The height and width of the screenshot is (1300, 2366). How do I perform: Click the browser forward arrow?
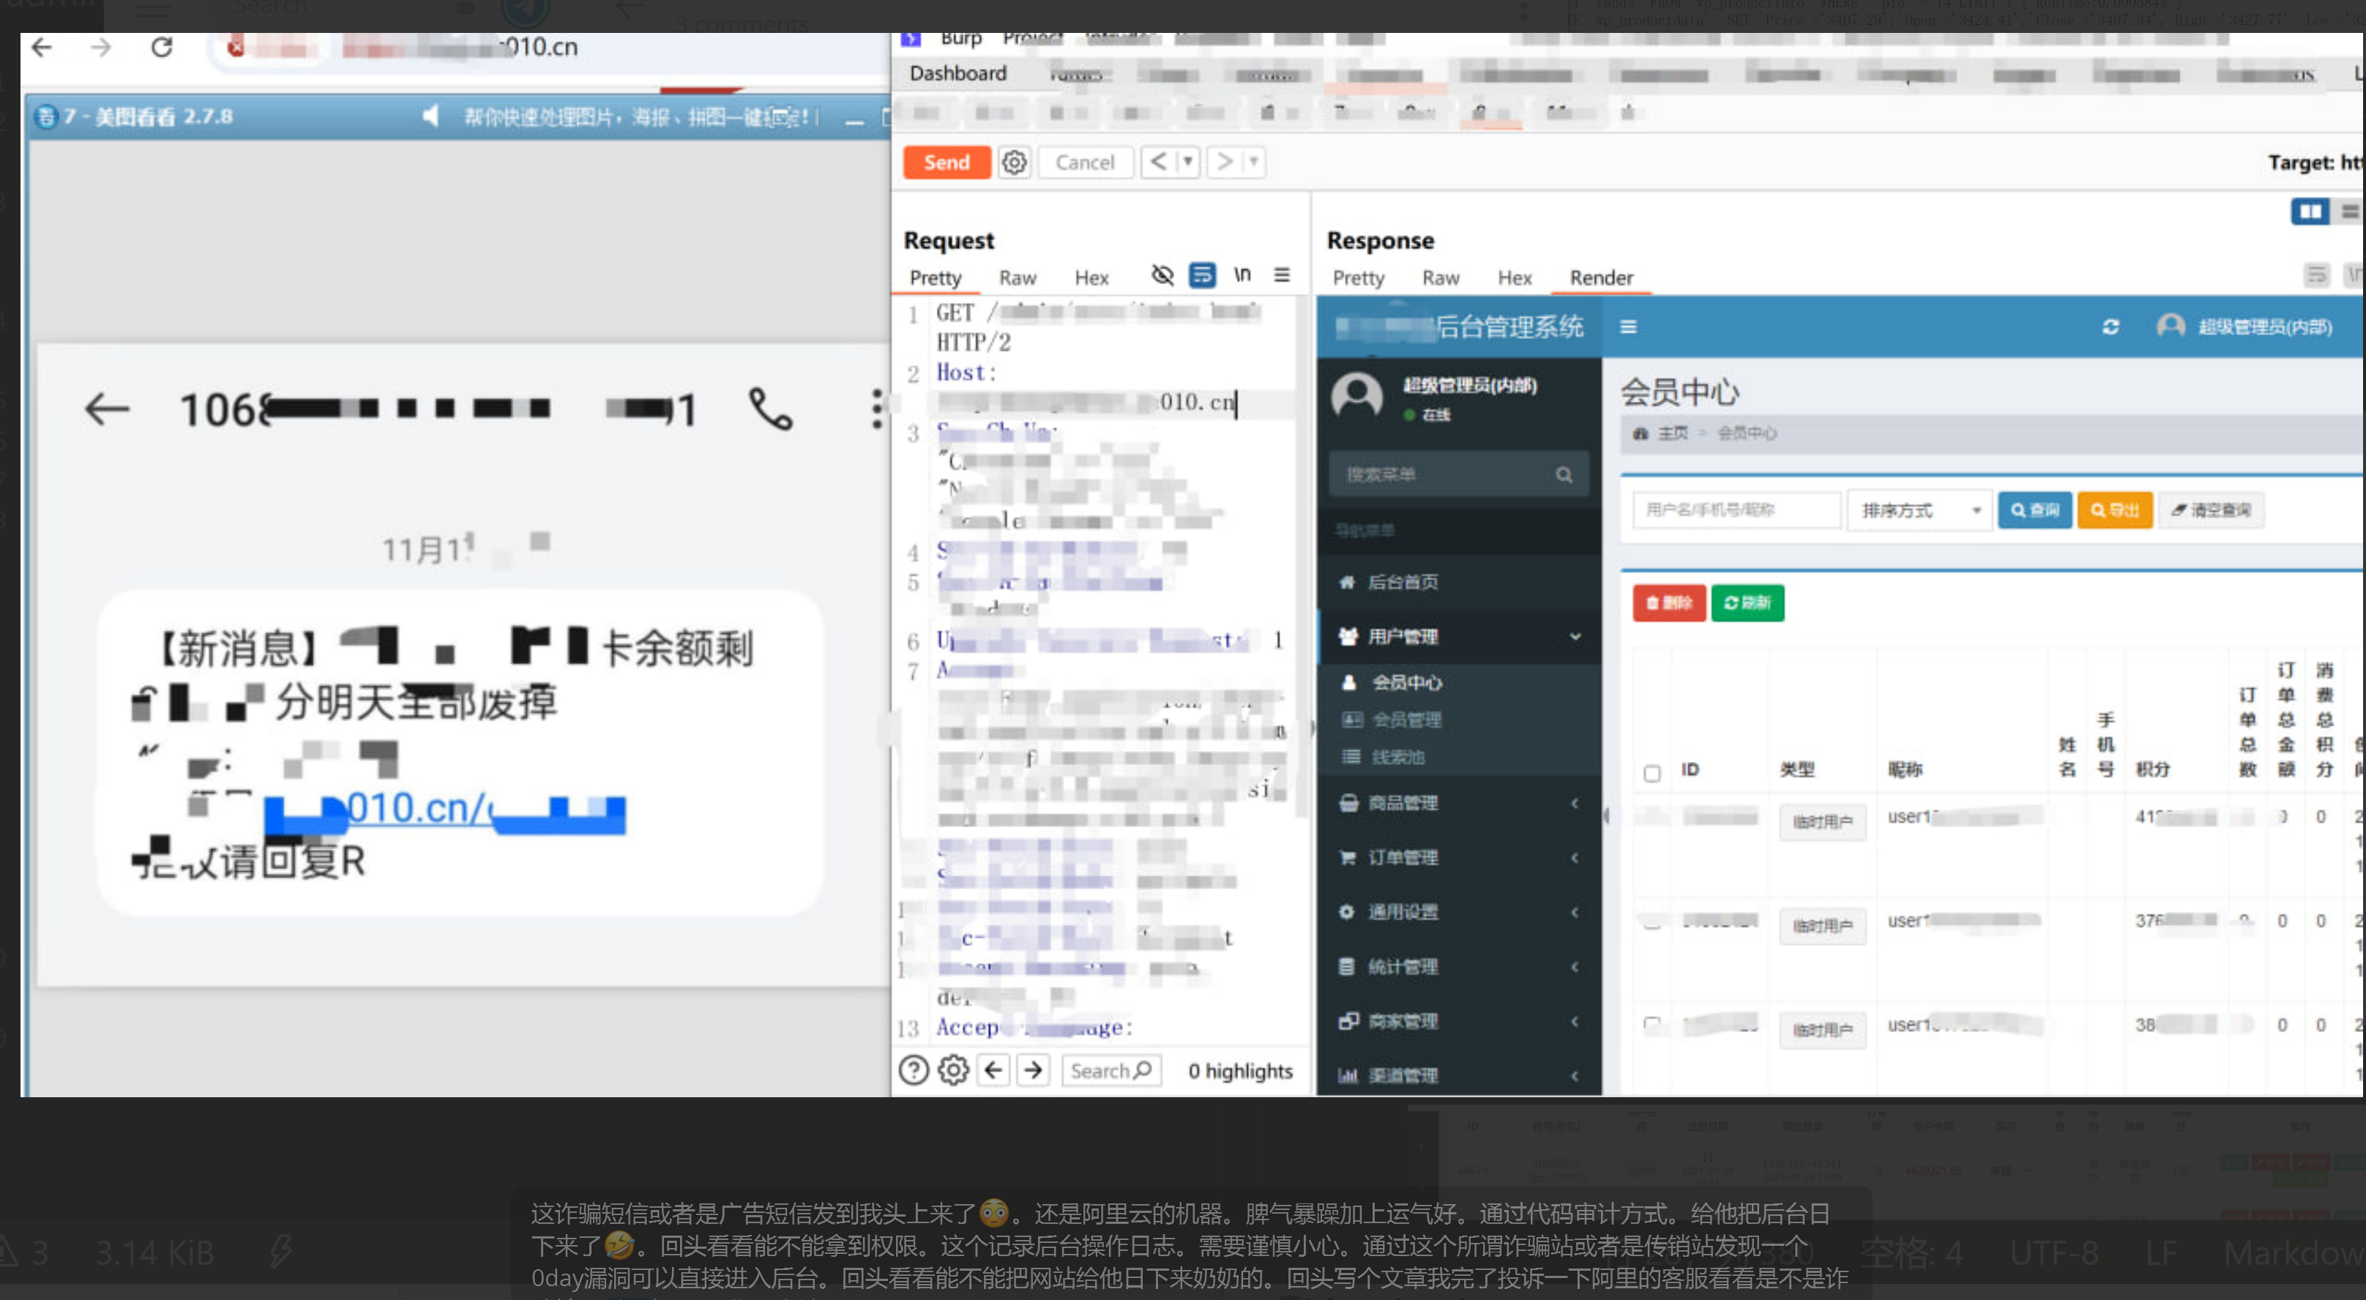tap(101, 47)
